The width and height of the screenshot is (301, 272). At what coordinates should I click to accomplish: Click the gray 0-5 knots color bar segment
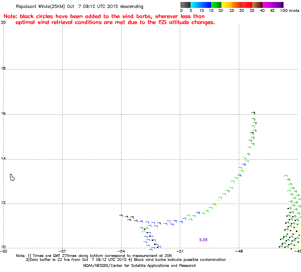185,5
